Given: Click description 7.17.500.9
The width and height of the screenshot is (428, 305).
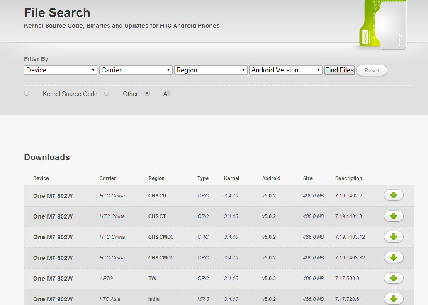Looking at the screenshot, I should (347, 279).
